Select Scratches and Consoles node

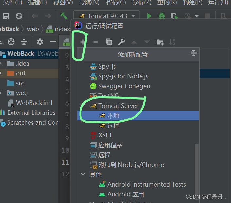[29, 123]
